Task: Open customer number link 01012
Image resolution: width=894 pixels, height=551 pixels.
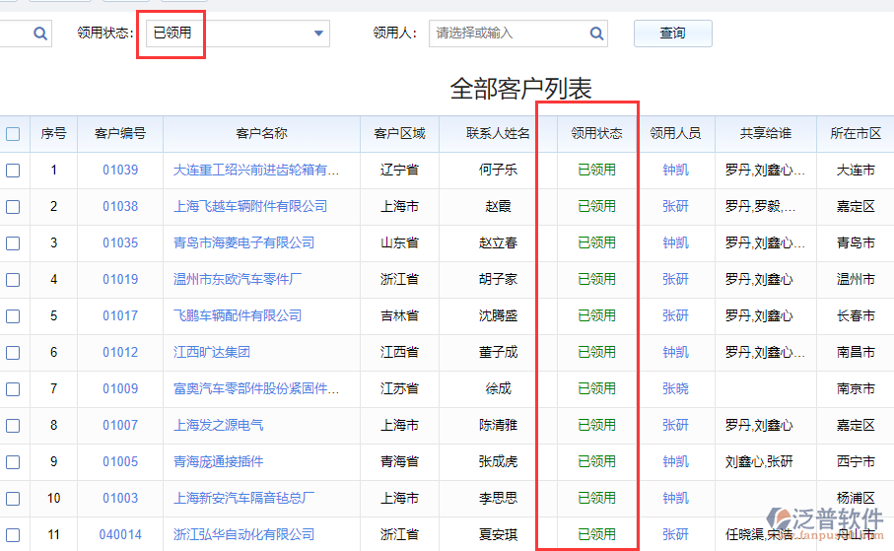Action: 120,353
